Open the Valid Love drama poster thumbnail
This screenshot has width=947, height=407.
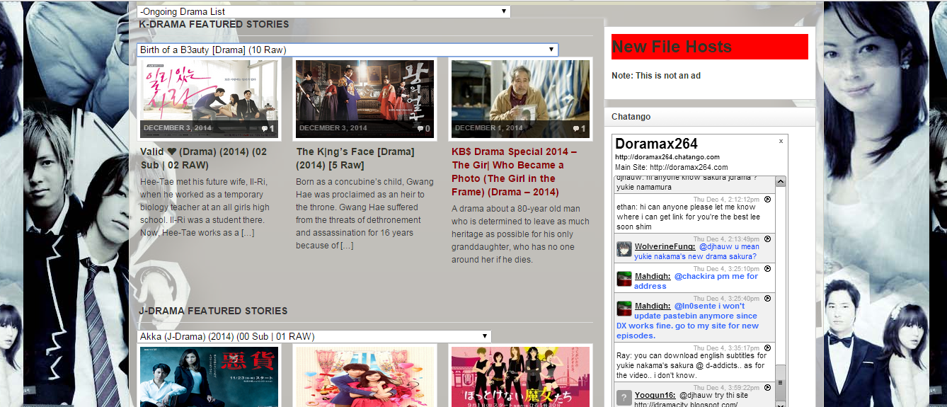(210, 99)
